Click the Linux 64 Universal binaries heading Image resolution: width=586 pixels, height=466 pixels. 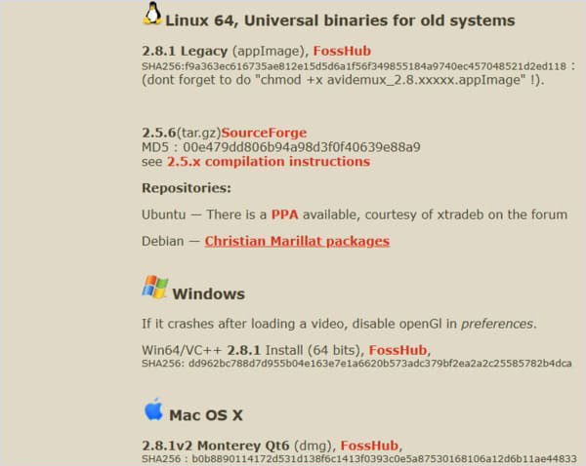(x=340, y=19)
